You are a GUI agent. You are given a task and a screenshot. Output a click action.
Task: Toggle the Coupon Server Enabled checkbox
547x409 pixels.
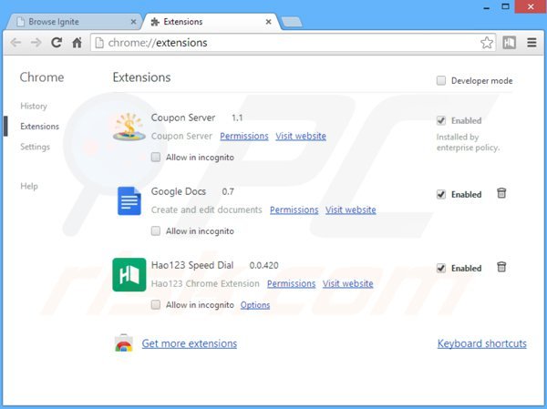tap(441, 120)
